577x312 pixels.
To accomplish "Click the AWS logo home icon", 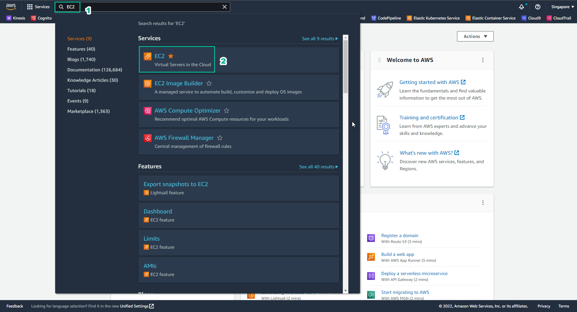I will coord(11,6).
